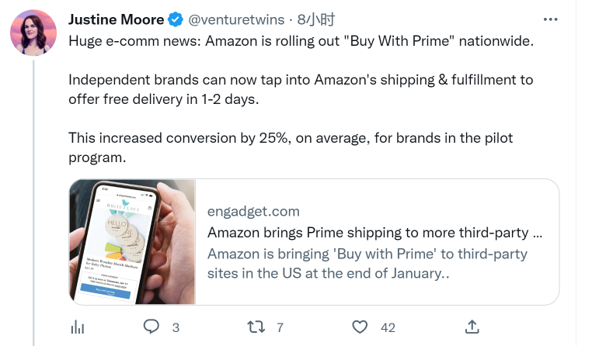Click the Justine Moore display name
The height and width of the screenshot is (346, 599).
coord(117,19)
